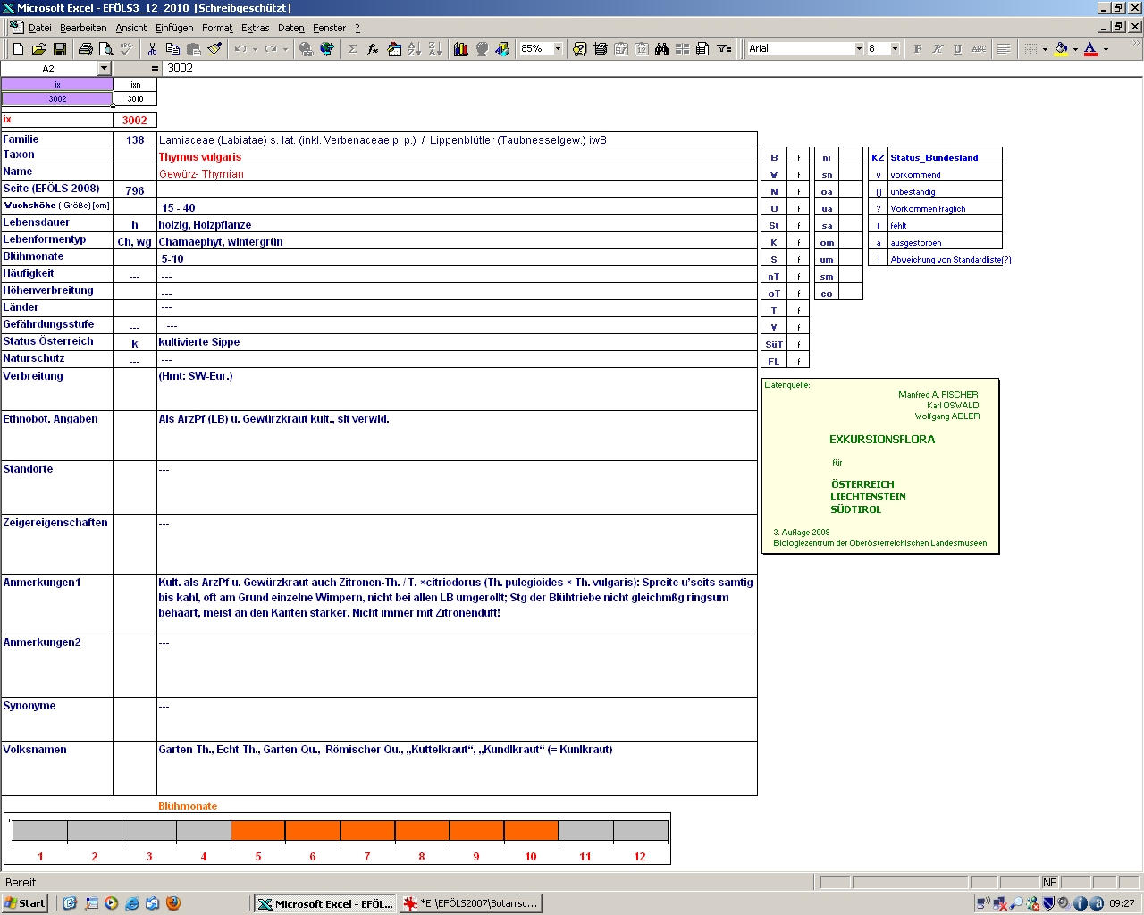Cut selection with the scissors icon
The image size is (1144, 915).
[153, 49]
